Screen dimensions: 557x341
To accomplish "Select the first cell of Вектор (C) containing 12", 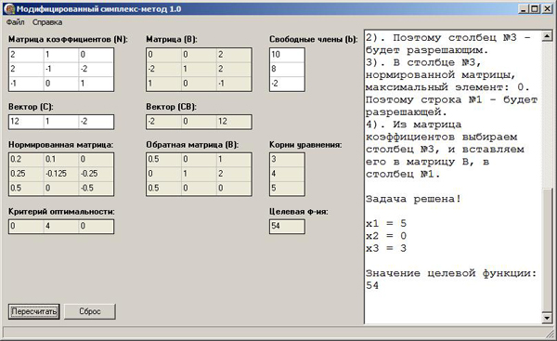I will [27, 122].
